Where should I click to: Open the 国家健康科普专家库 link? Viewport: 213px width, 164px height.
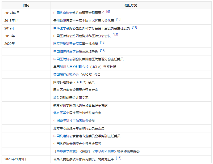click(x=68, y=44)
